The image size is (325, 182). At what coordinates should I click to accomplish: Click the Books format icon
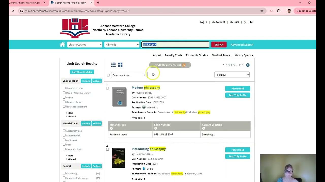[x=144, y=169]
